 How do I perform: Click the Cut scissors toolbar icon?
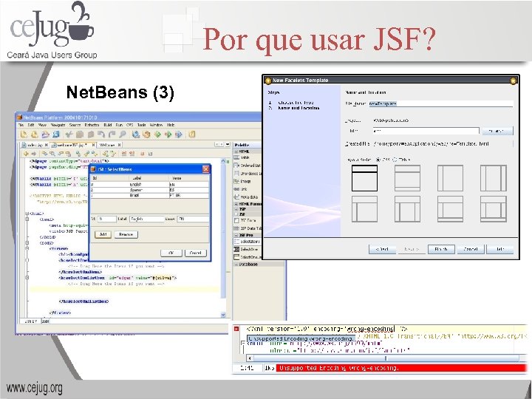pyautogui.click(x=69, y=134)
